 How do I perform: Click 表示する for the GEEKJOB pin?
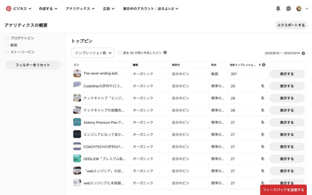(x=287, y=159)
